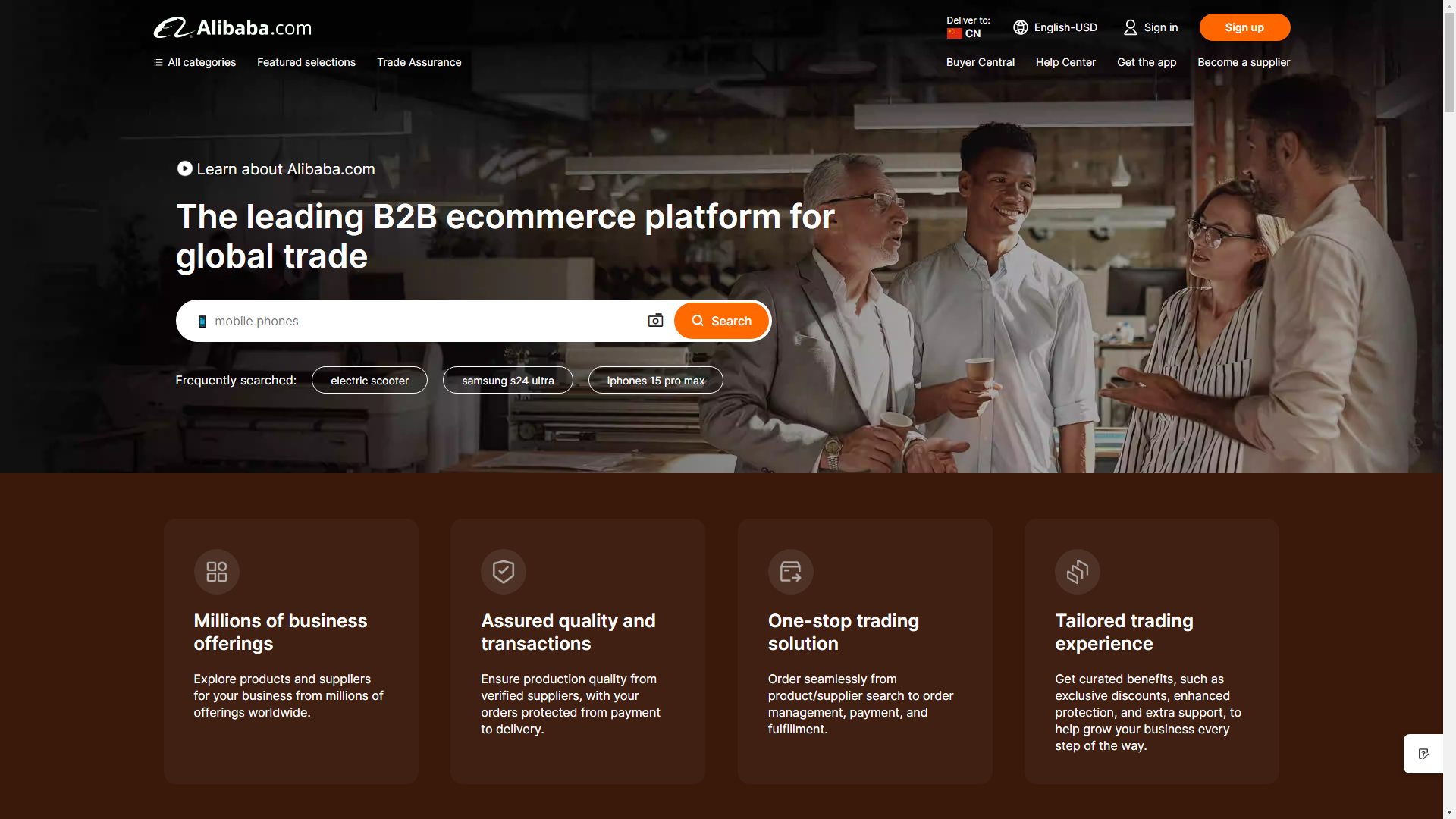Click the tailored trading experience icon

1077,572
